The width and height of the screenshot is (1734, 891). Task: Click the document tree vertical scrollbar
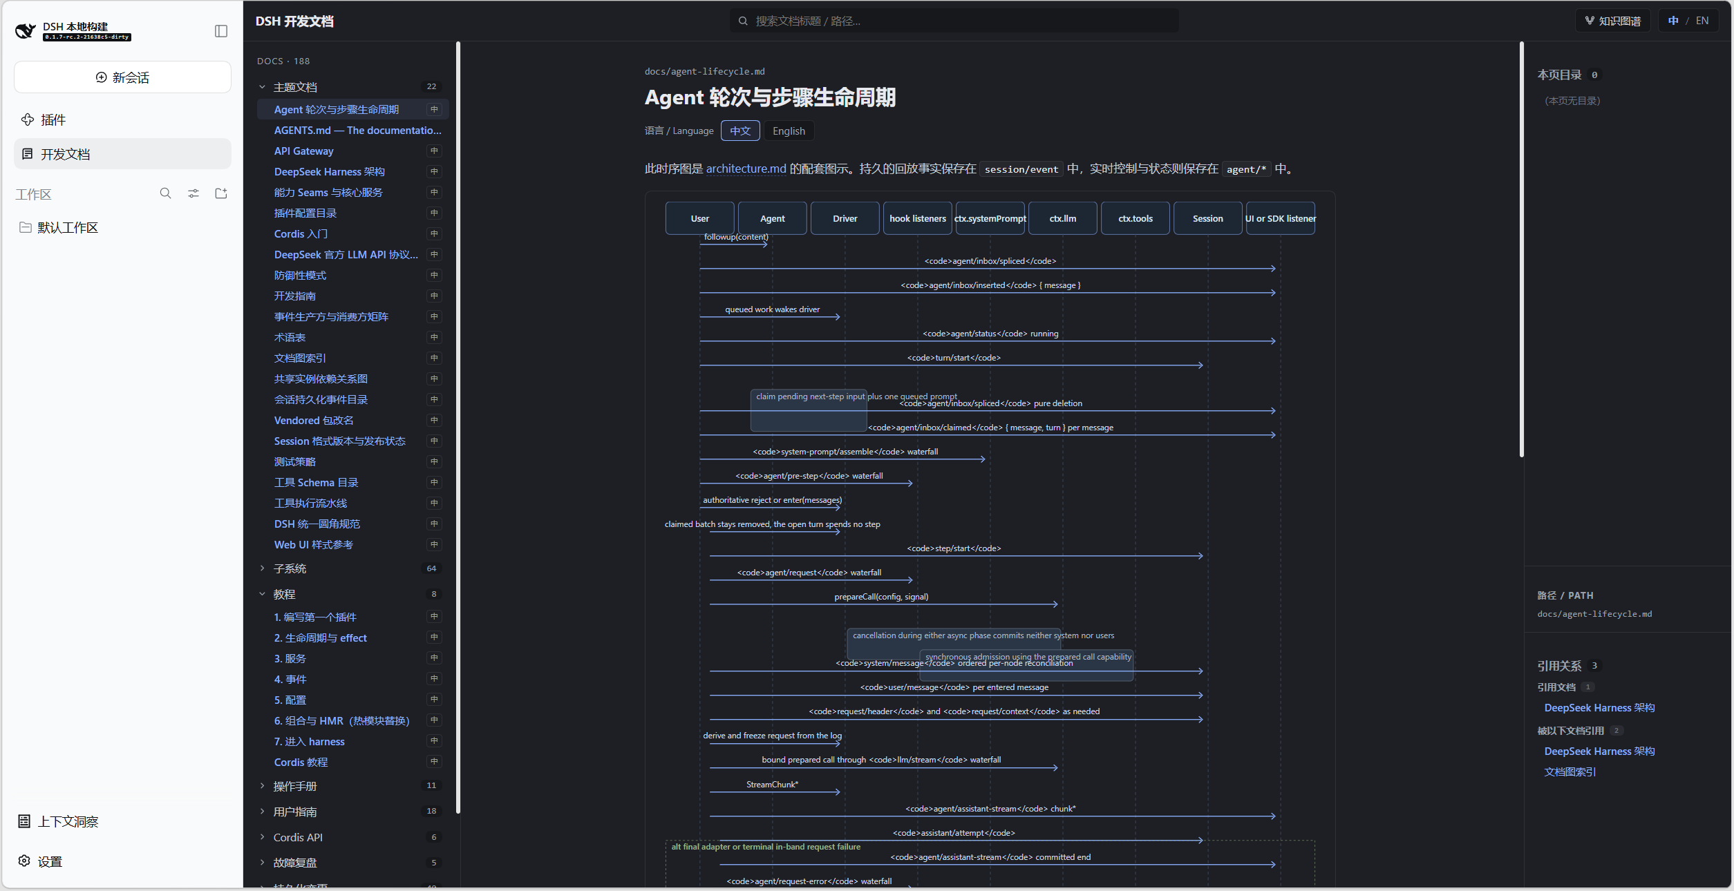point(458,428)
